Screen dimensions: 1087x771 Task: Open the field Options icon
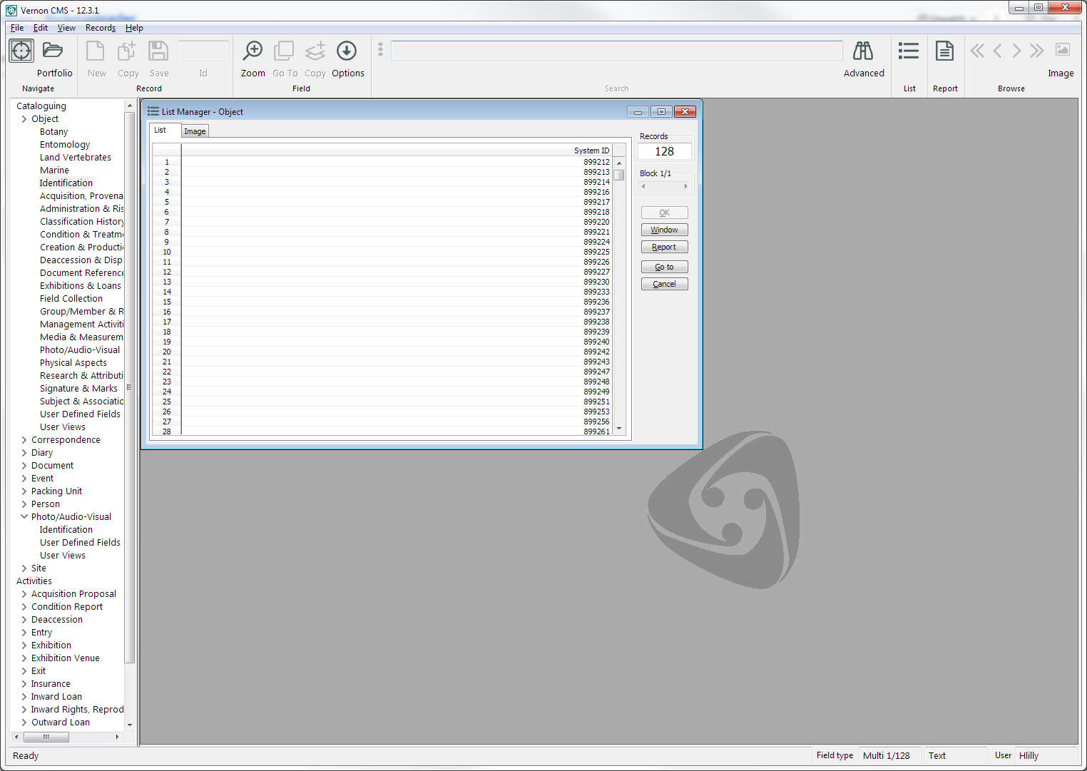pos(347,51)
